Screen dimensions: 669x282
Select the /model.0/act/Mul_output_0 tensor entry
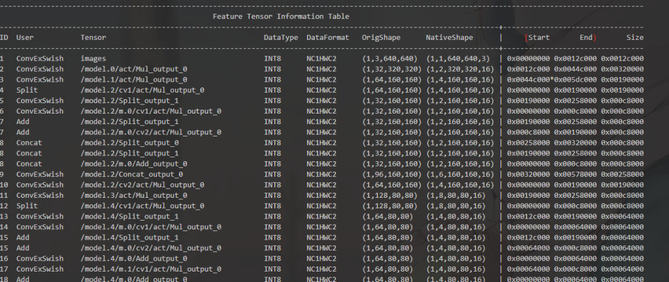pos(134,69)
